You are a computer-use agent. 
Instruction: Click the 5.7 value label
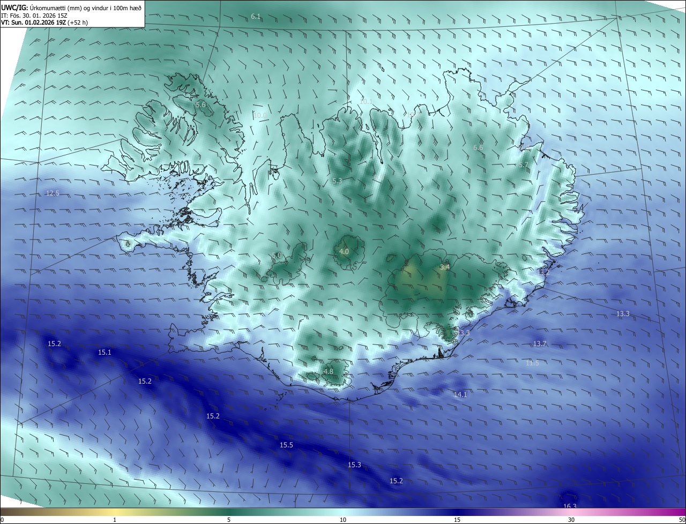click(524, 165)
